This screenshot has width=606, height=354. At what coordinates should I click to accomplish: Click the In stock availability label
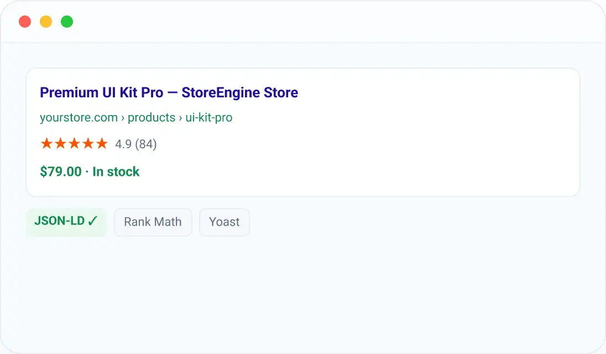pyautogui.click(x=116, y=171)
